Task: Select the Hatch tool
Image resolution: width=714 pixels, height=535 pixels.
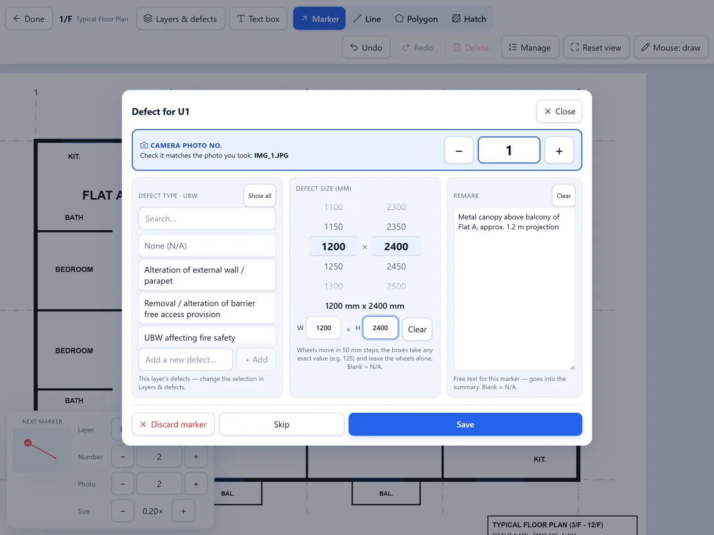Action: 469,19
